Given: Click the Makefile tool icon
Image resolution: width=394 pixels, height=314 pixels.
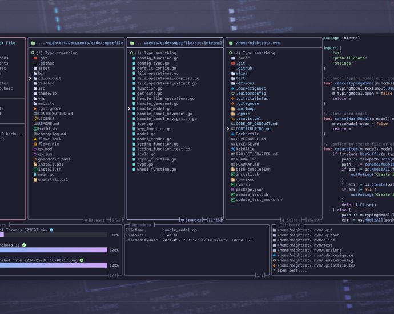Looking at the screenshot, I should 233,149.
